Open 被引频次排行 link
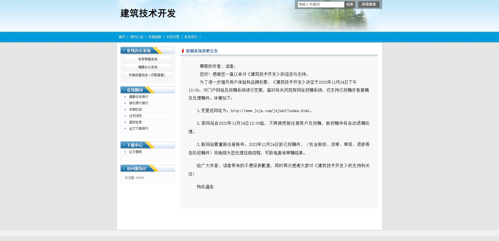Screen dimensions: 499x241 pyautogui.click(x=139, y=103)
